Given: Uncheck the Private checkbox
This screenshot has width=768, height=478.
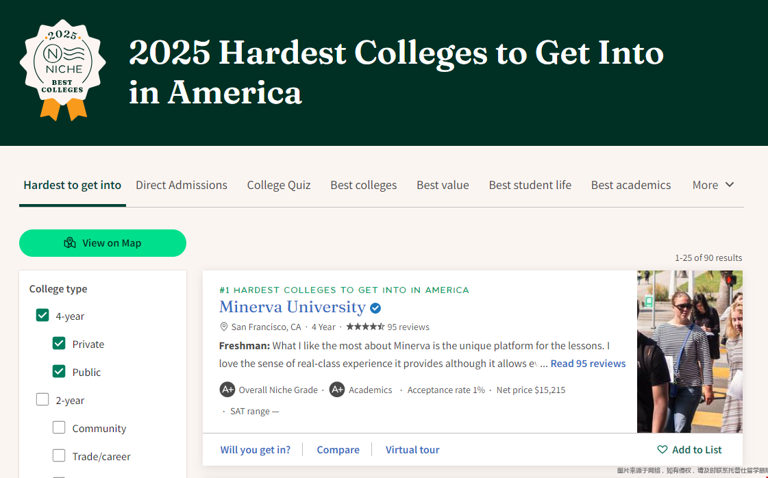Looking at the screenshot, I should pos(59,343).
